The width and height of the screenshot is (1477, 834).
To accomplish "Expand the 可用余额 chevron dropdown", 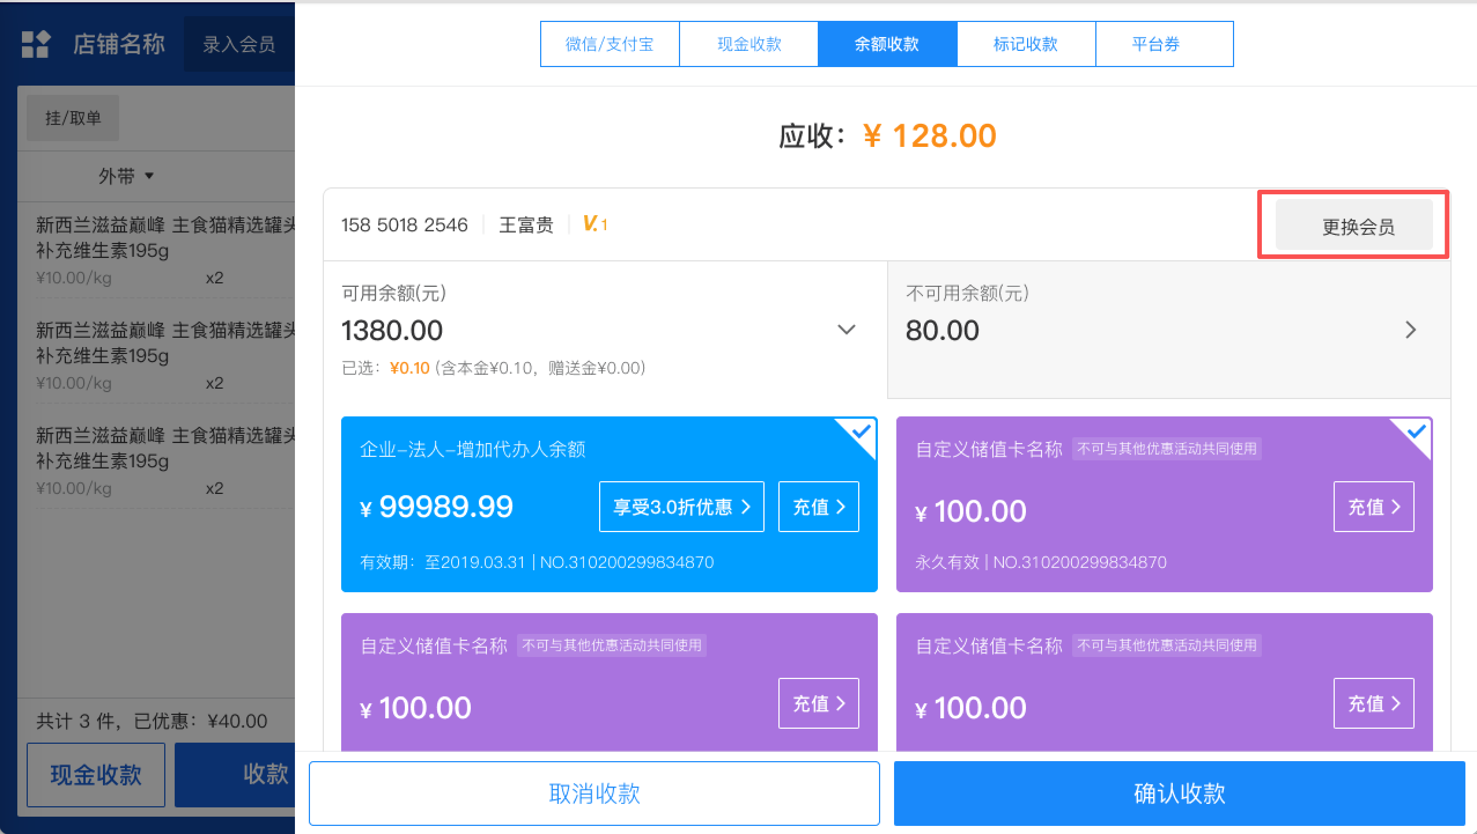I will (846, 330).
